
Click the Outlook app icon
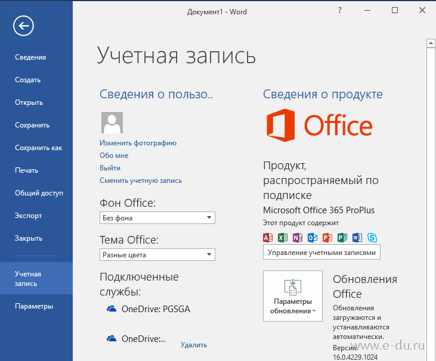point(313,238)
